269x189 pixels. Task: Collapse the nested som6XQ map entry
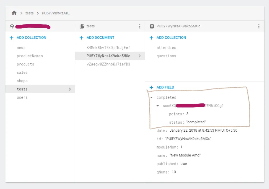158,106
